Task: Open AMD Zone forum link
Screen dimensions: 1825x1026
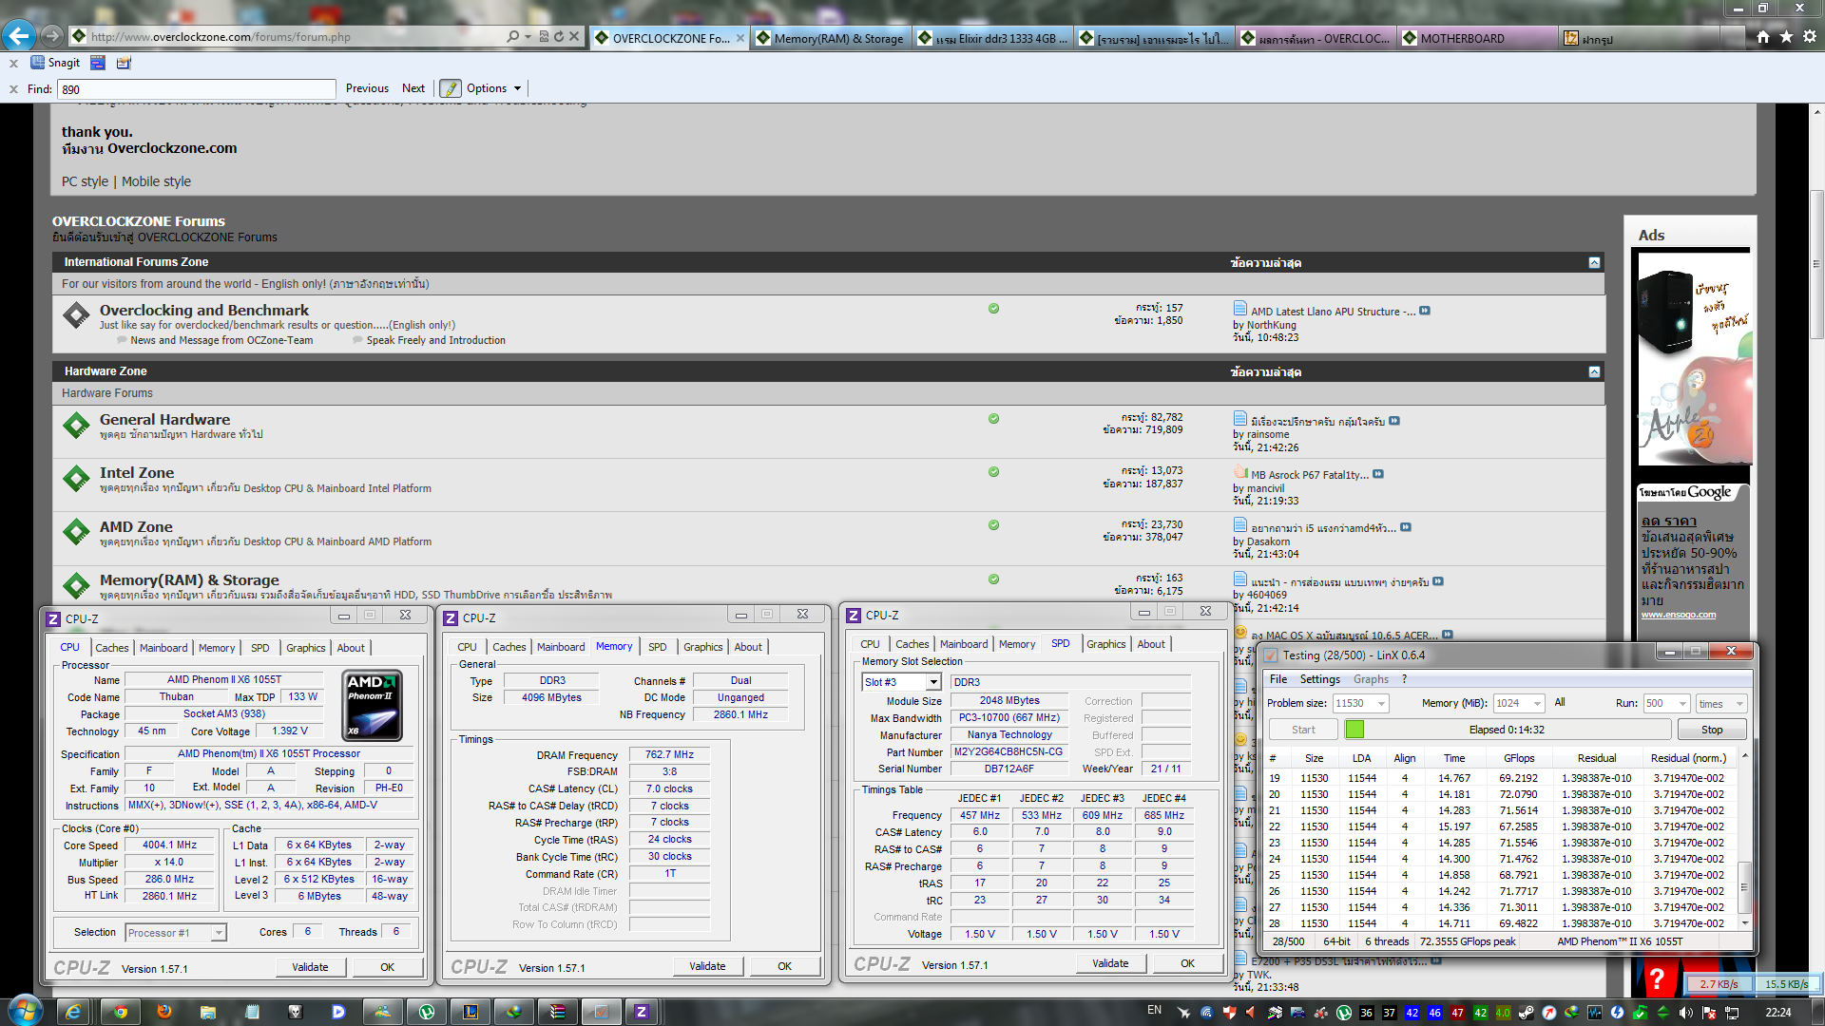Action: pyautogui.click(x=136, y=526)
